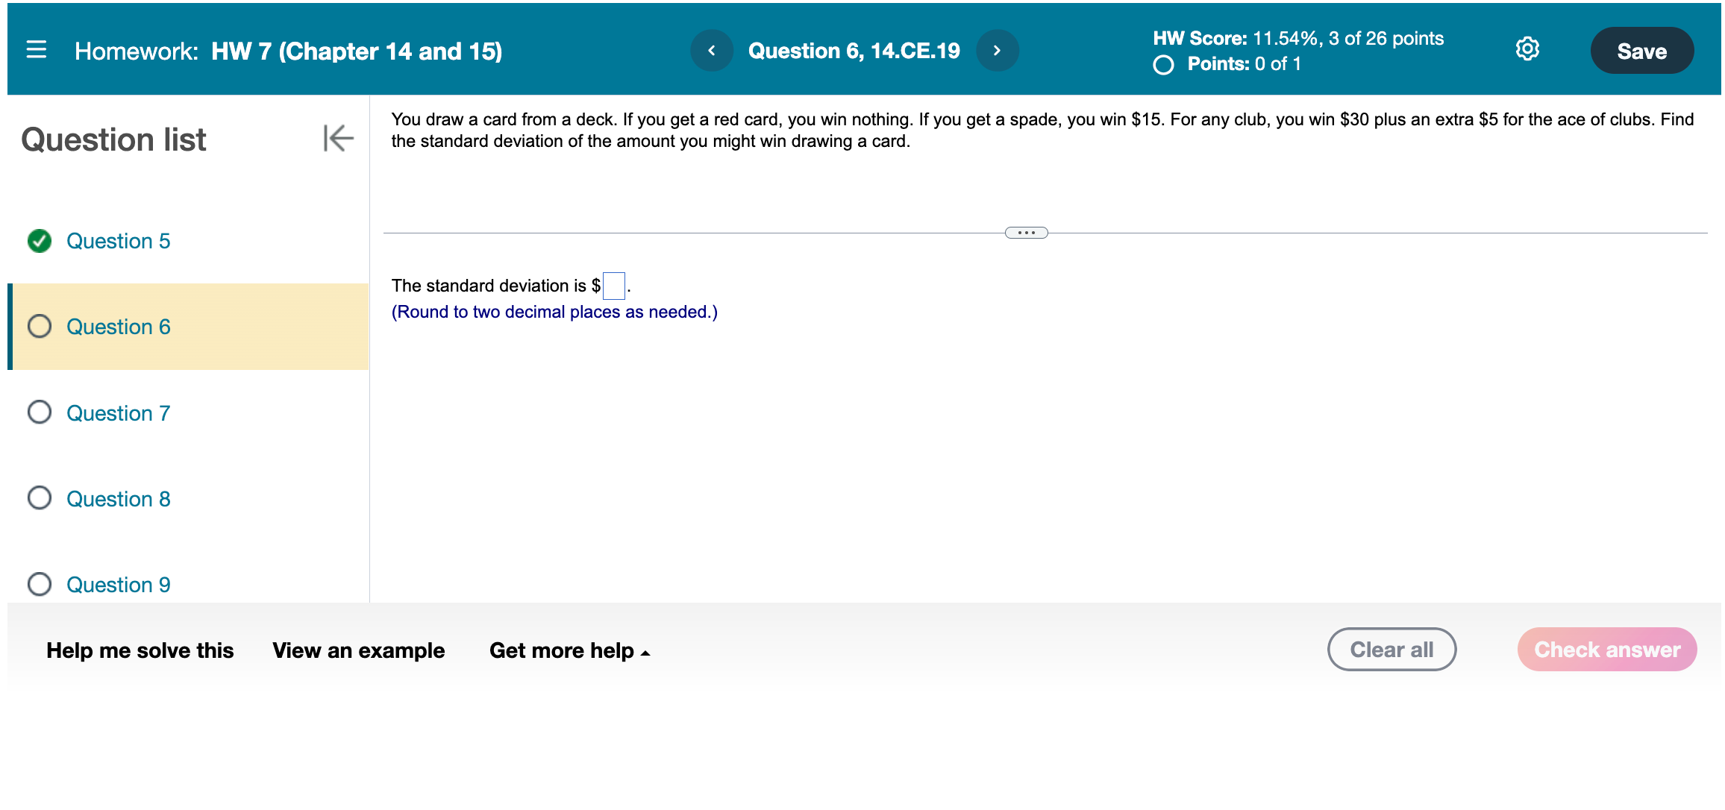Select the radio circle for Question 8
This screenshot has height=810, width=1725.
pyautogui.click(x=39, y=498)
